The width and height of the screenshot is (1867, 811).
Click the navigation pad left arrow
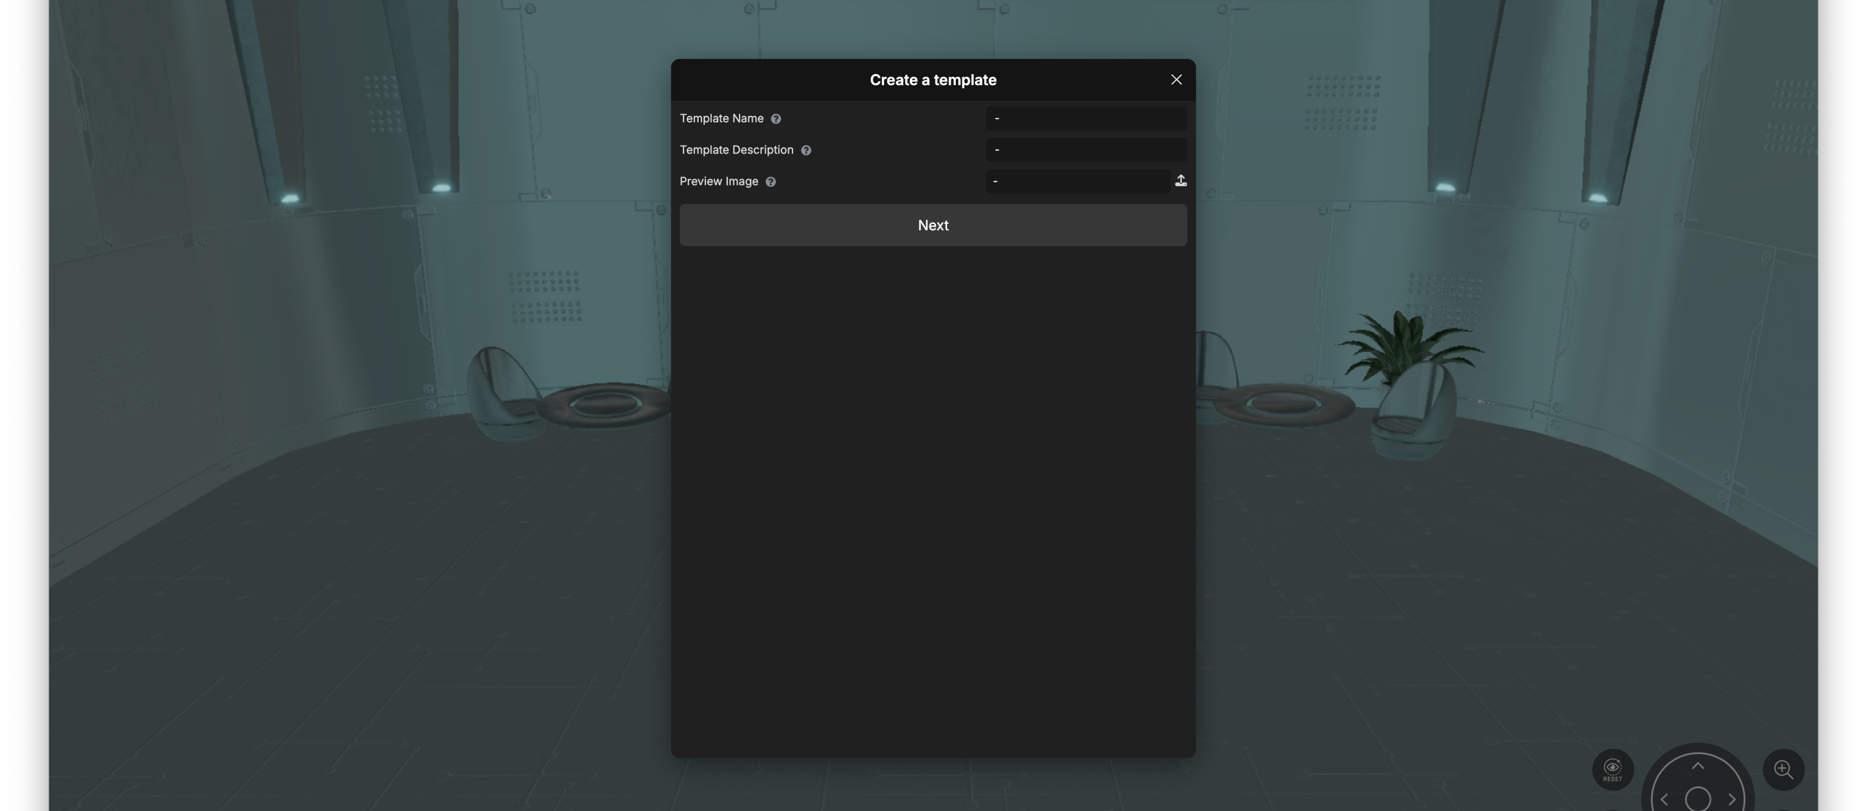(1664, 799)
